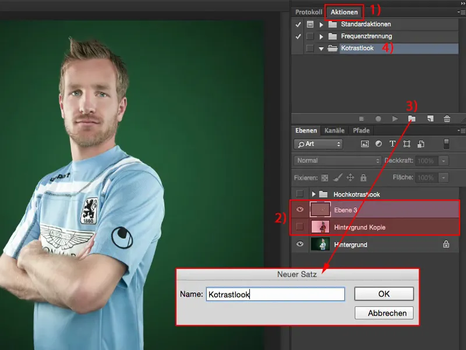Image resolution: width=466 pixels, height=350 pixels.
Task: Filter layers by pixel image icon
Action: pyautogui.click(x=365, y=144)
